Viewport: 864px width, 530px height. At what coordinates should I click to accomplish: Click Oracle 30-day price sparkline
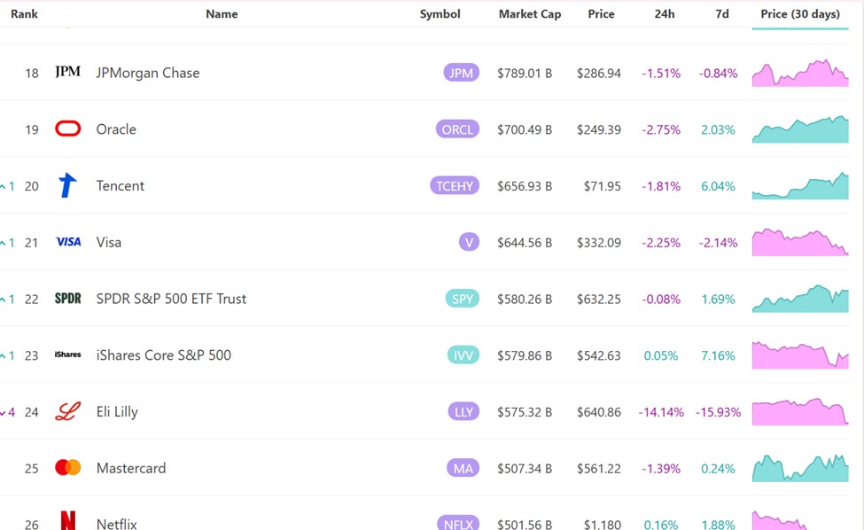[x=800, y=129]
